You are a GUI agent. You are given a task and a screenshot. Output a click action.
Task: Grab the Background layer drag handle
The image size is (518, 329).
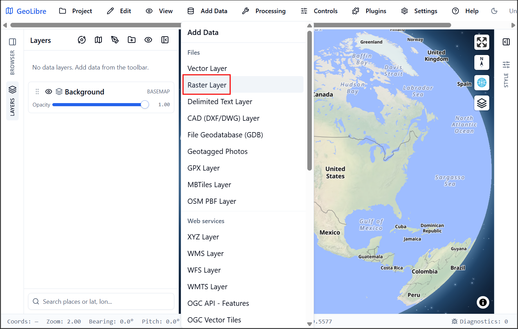coord(37,92)
